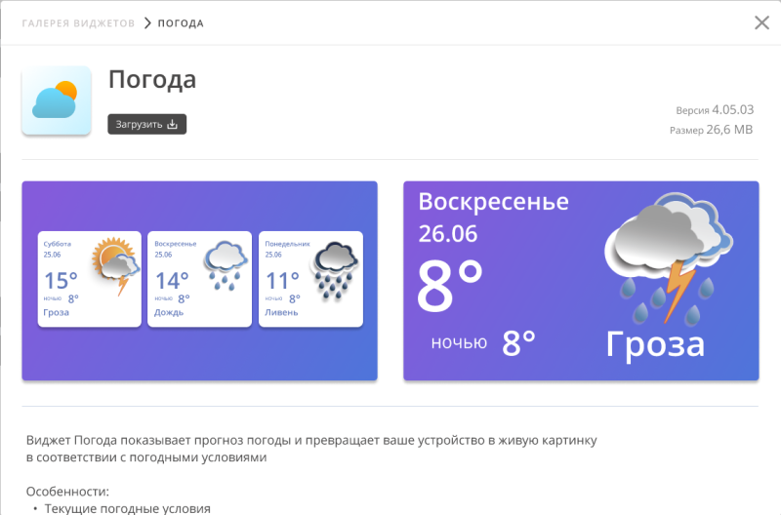The height and width of the screenshot is (515, 781).
Task: Go back to Галерея виджетов breadcrumb
Action: [78, 22]
